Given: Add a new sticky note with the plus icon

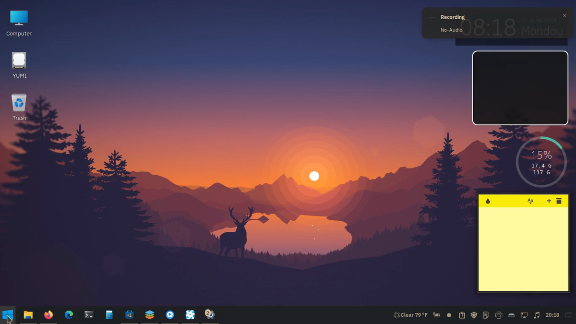Looking at the screenshot, I should tap(549, 201).
